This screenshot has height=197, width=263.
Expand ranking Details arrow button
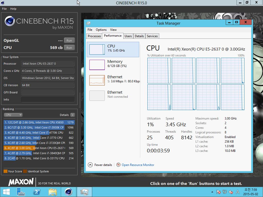pos(73,115)
